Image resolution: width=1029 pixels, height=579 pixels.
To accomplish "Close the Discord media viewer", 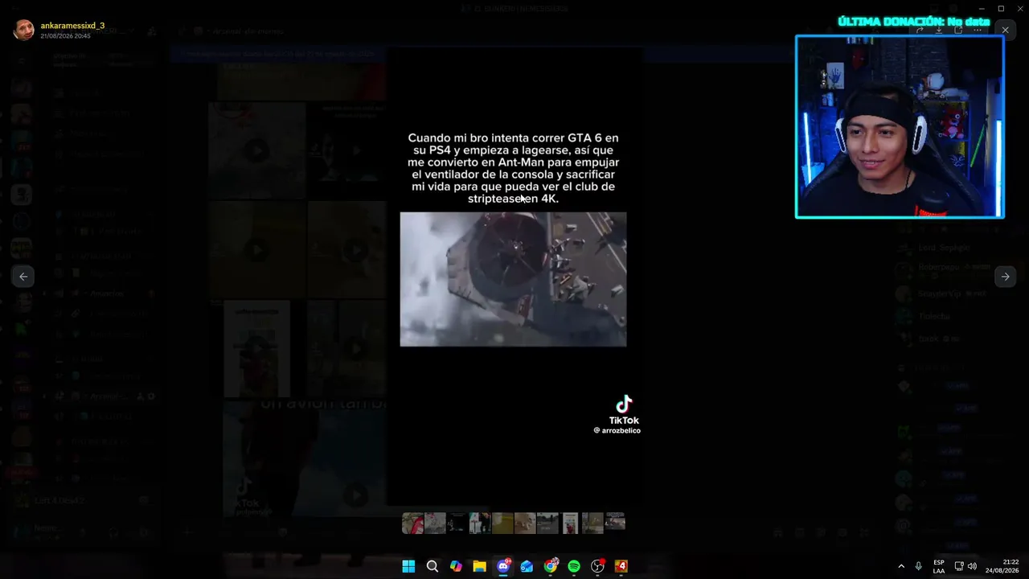I will (x=1005, y=30).
